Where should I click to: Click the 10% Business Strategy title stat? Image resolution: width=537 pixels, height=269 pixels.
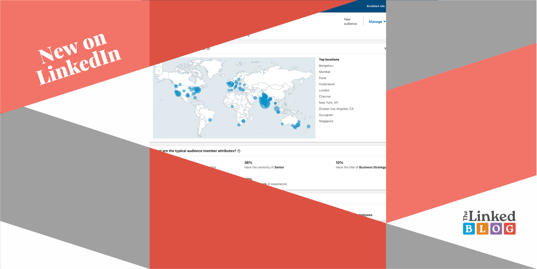click(361, 165)
